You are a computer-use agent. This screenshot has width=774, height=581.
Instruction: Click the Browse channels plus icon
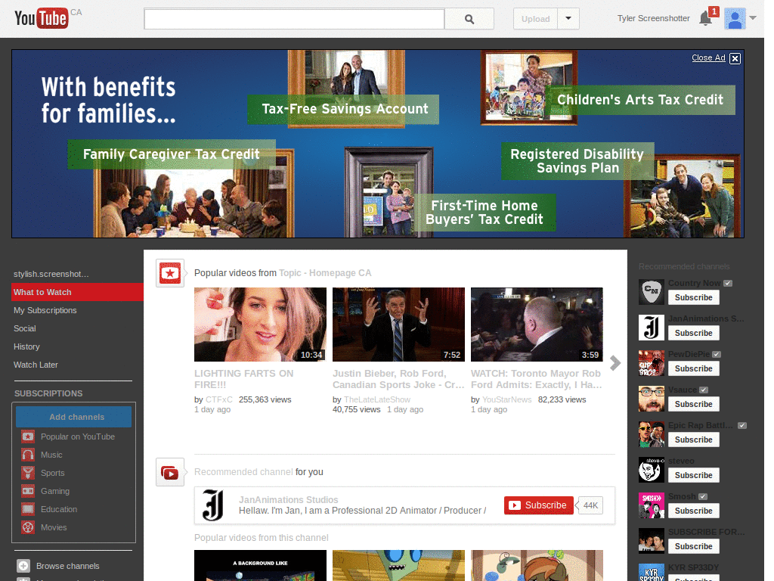(x=23, y=566)
